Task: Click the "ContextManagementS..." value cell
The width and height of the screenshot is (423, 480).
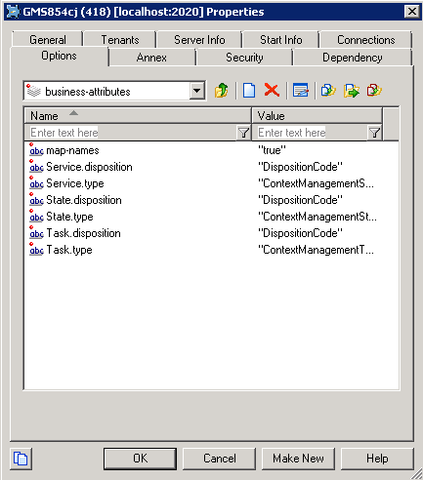Action: pyautogui.click(x=316, y=183)
